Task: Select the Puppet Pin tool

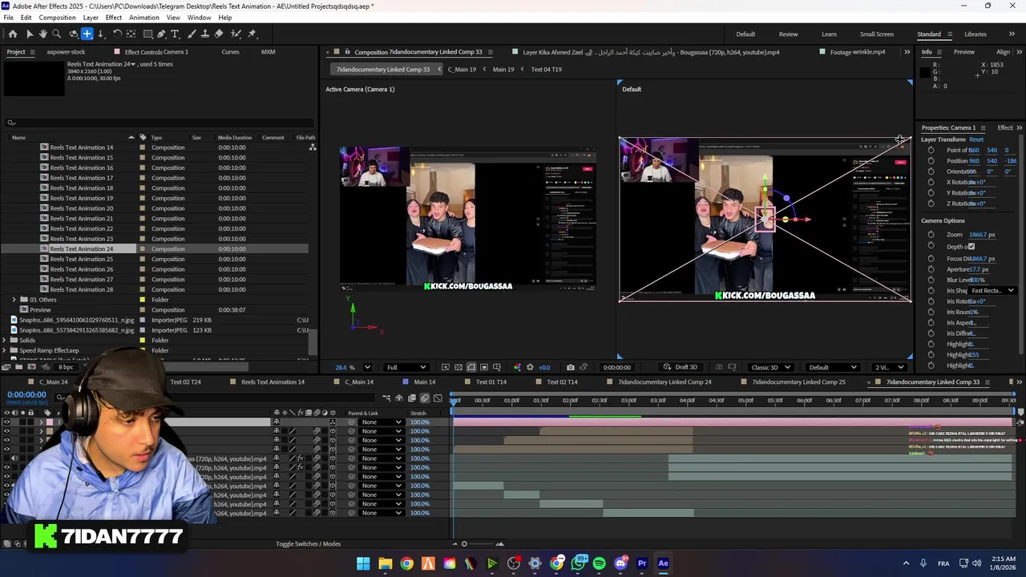Action: [252, 34]
